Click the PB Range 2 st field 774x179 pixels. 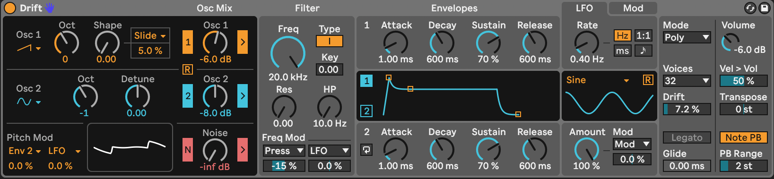(x=743, y=166)
